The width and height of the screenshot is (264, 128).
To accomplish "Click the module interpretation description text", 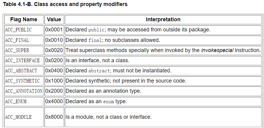I will pos(109,117).
